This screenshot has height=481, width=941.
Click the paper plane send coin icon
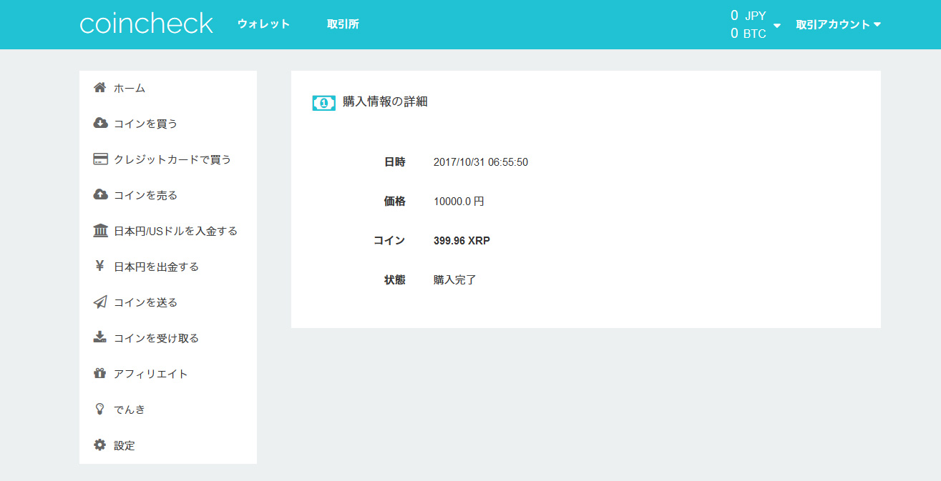click(100, 302)
